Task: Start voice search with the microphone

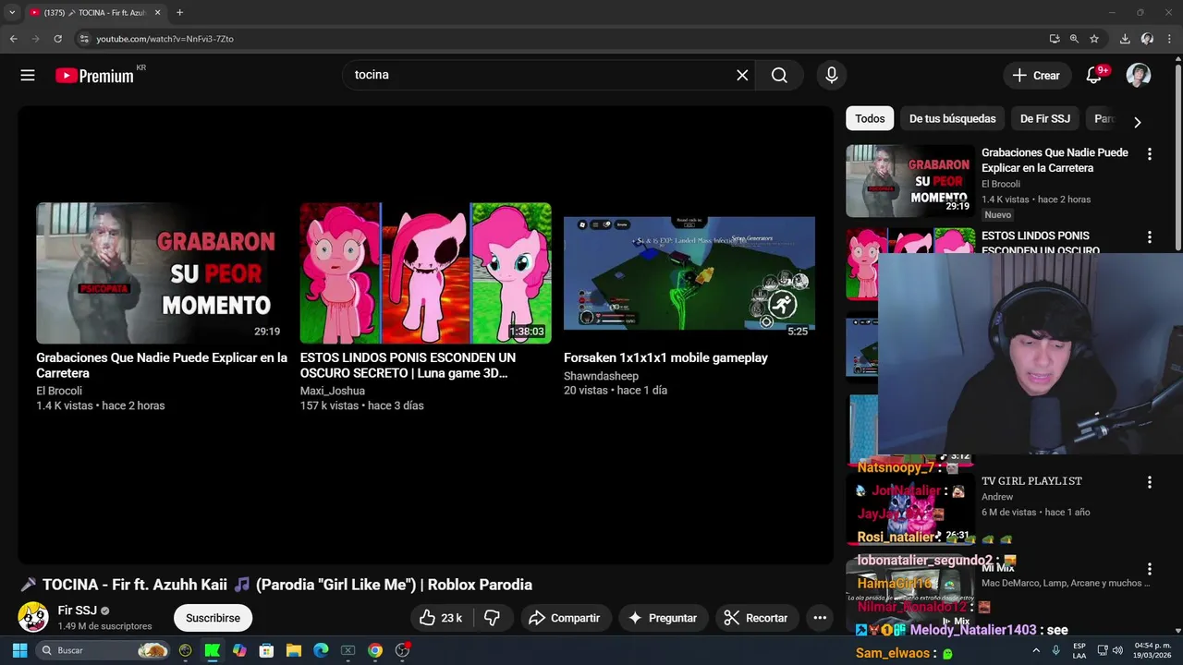Action: (x=831, y=75)
